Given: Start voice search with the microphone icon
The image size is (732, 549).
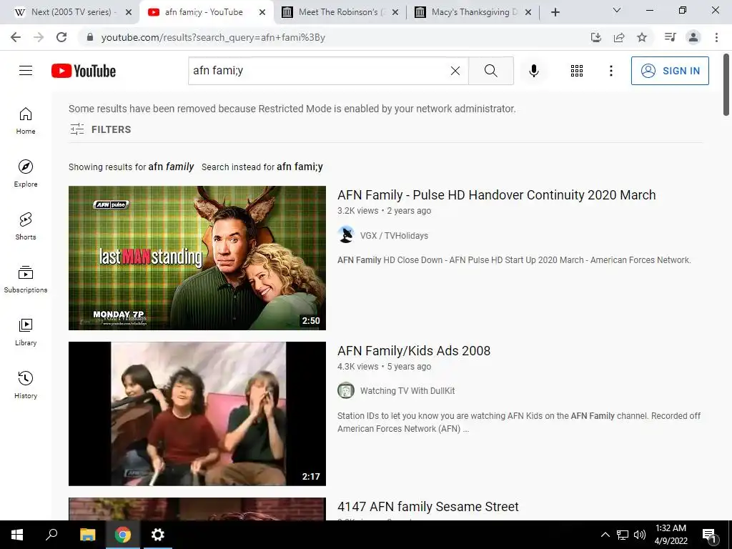Looking at the screenshot, I should point(533,71).
